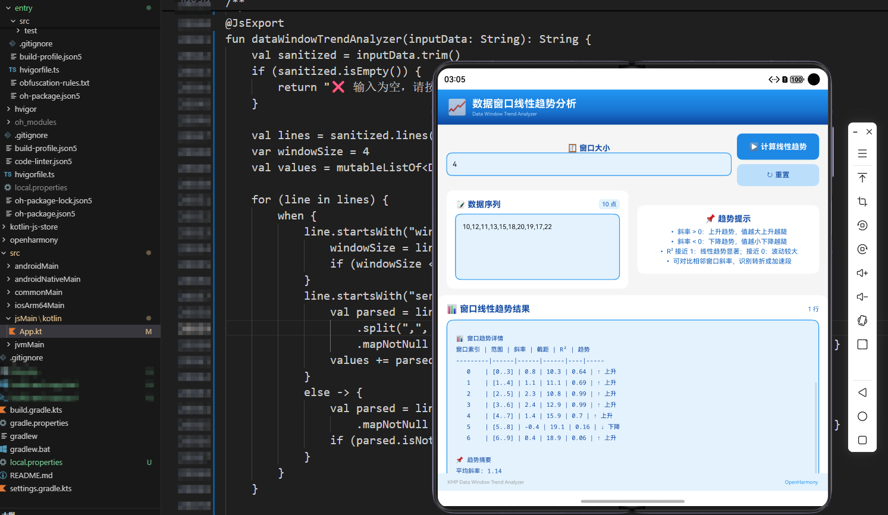Image resolution: width=888 pixels, height=515 pixels.
Task: Click the KMP Data Window Trend Analyzer footer
Action: click(x=485, y=482)
